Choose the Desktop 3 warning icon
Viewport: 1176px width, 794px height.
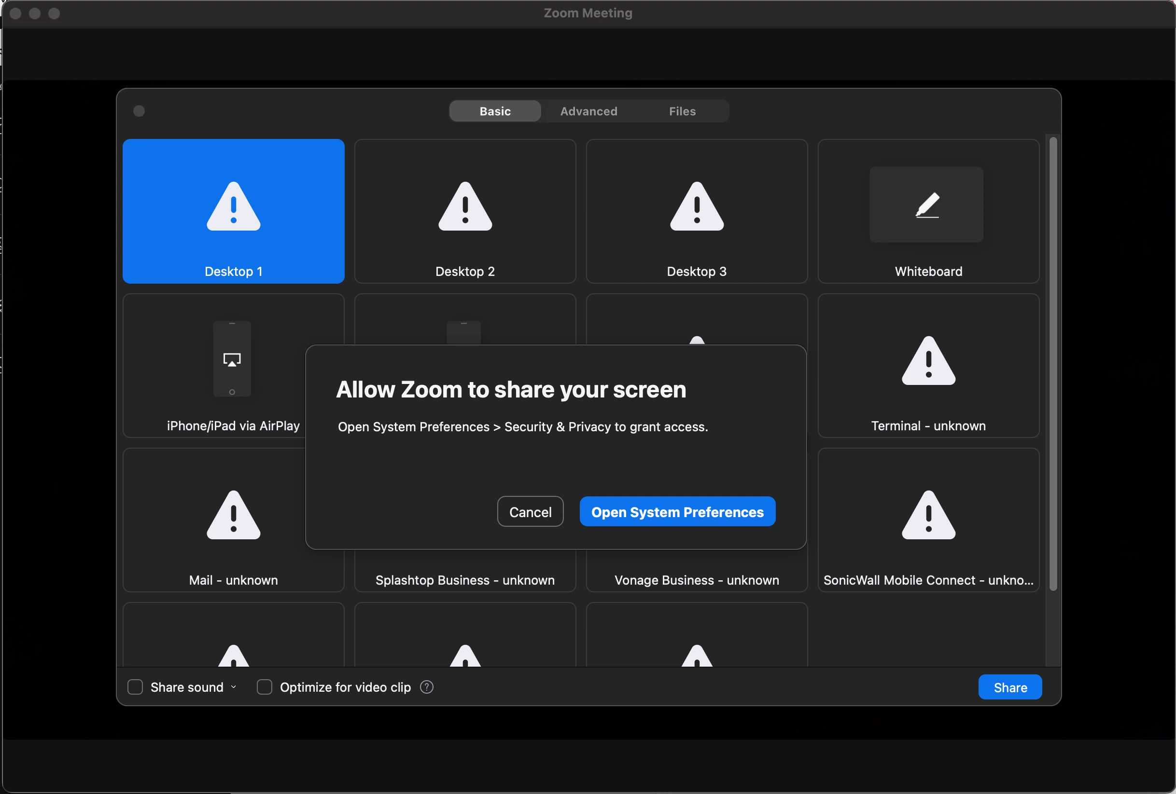pyautogui.click(x=696, y=206)
